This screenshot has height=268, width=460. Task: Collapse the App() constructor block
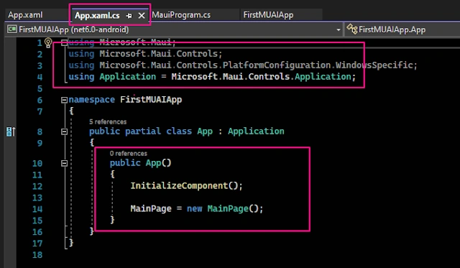[64, 163]
